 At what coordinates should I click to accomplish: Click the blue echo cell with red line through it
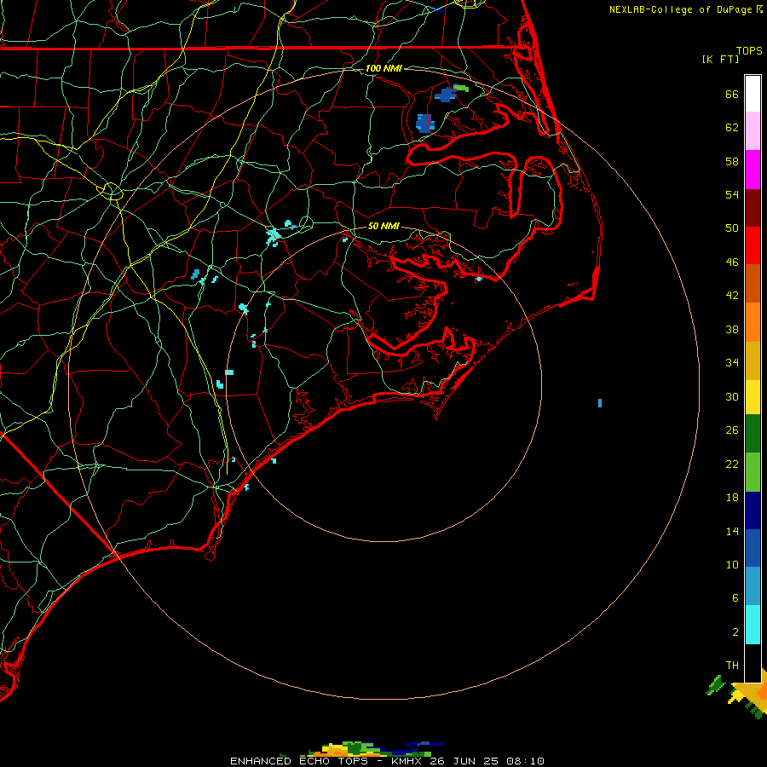[424, 124]
